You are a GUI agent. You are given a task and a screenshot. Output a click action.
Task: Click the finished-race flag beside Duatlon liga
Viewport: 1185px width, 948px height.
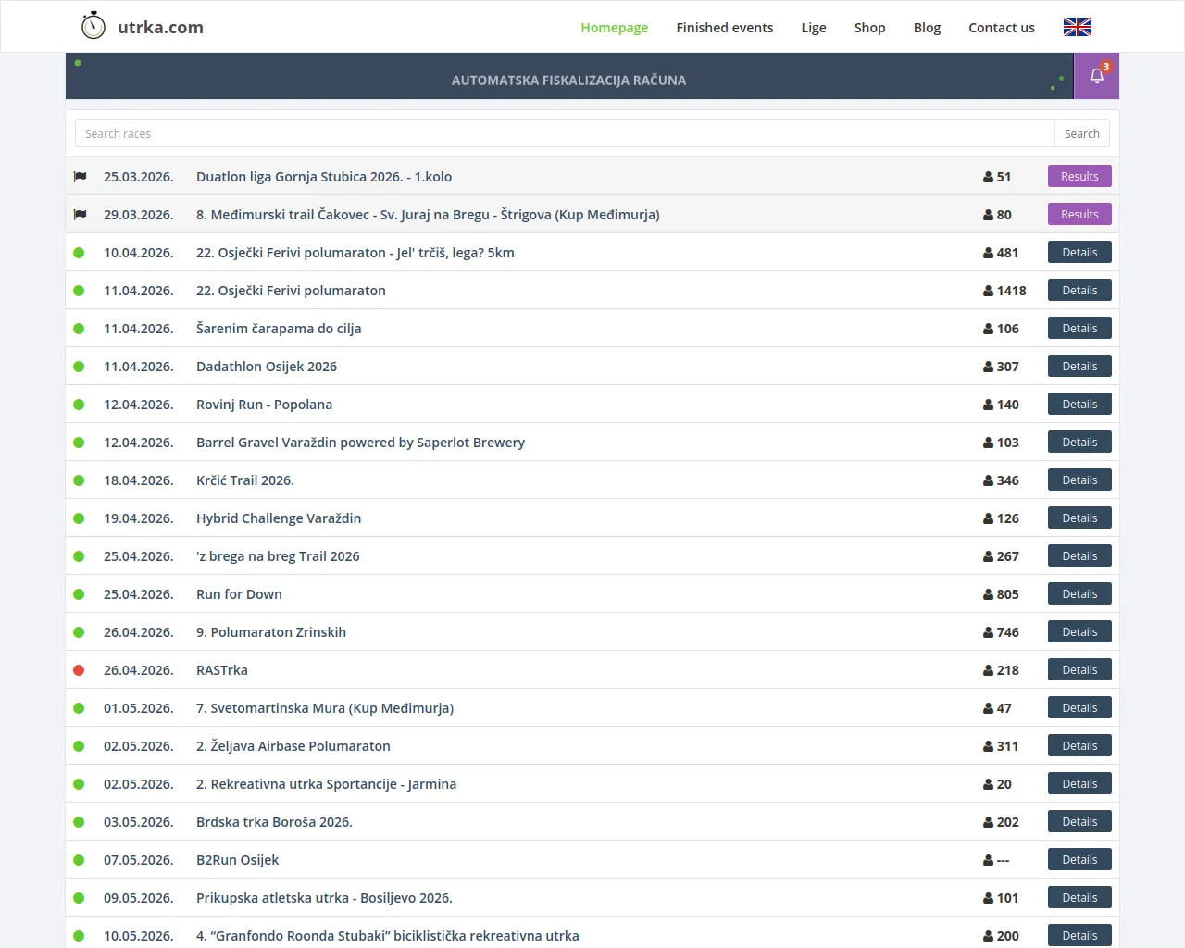pos(80,176)
